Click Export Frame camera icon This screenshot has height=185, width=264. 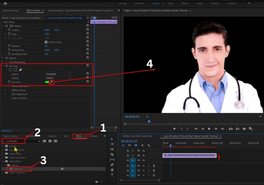(244, 129)
